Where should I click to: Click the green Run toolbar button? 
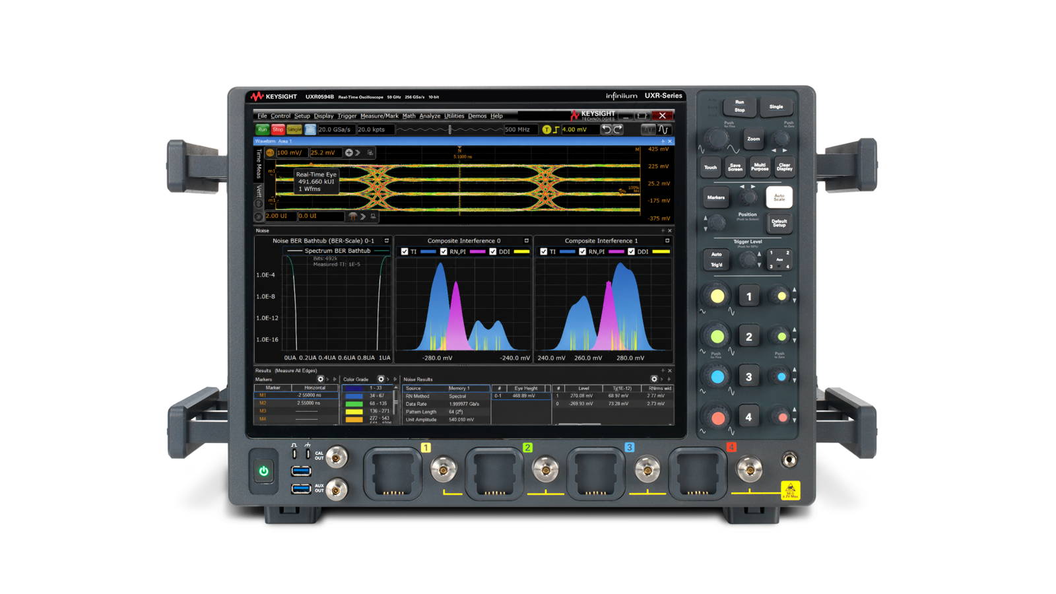[263, 129]
